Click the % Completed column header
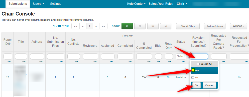The width and height of the screenshot is (249, 97). pyautogui.click(x=144, y=46)
